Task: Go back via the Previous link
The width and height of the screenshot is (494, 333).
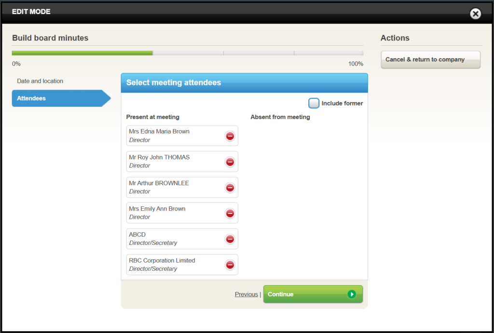Action: point(246,294)
